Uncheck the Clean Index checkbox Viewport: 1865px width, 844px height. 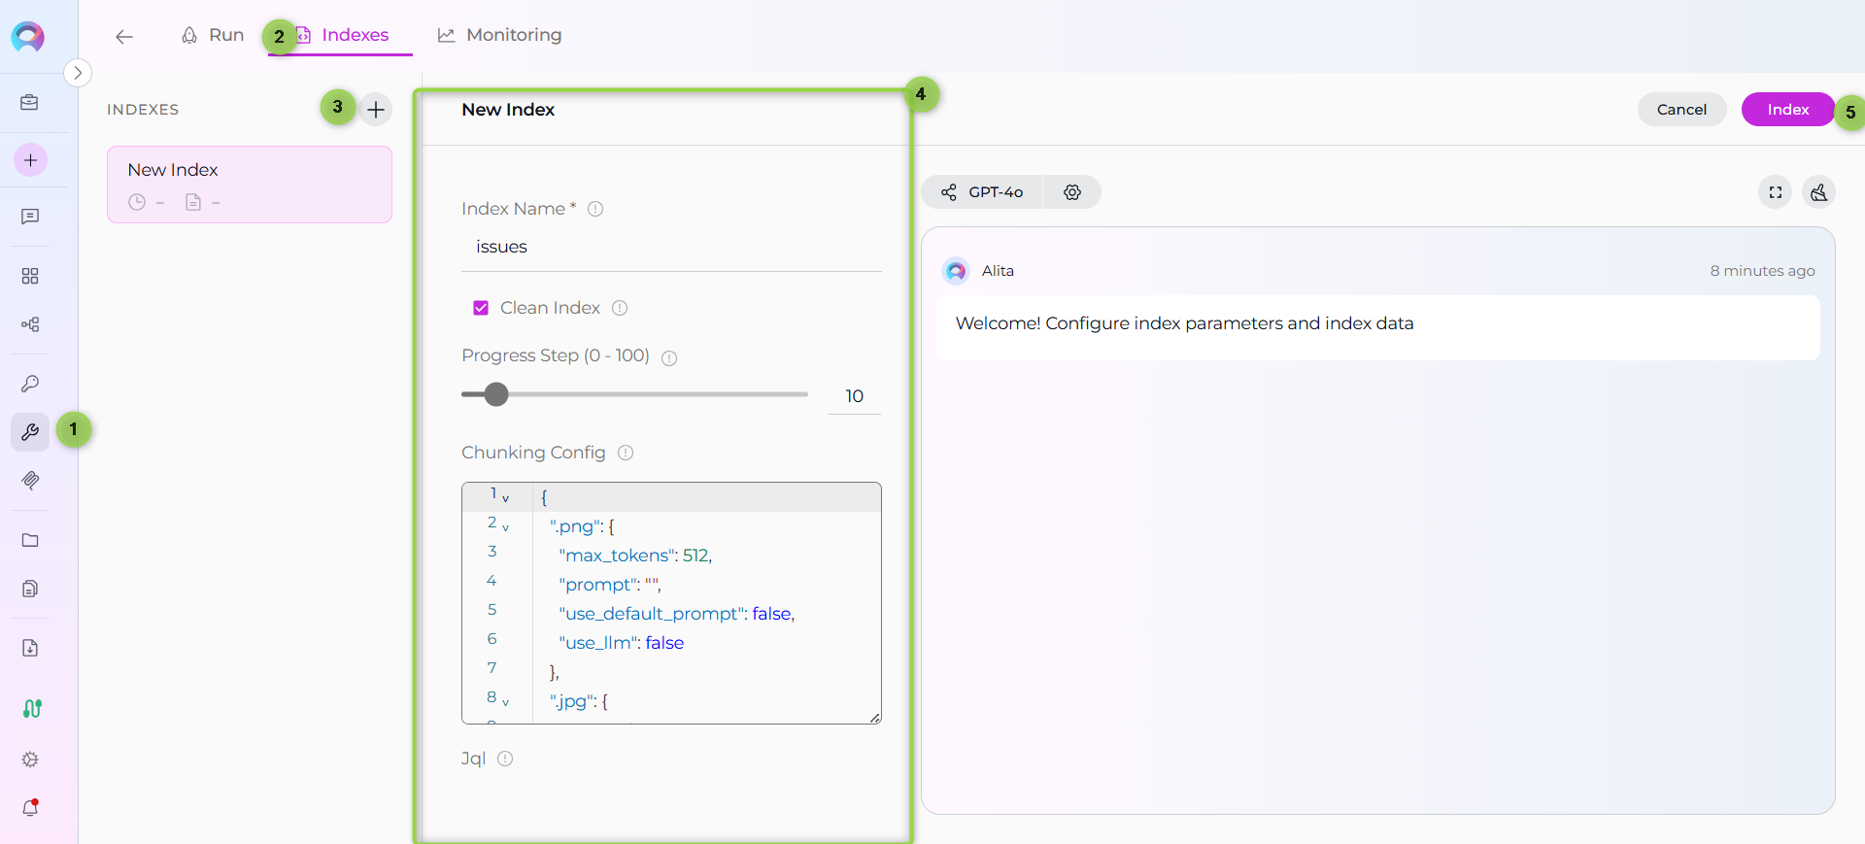[x=481, y=308]
